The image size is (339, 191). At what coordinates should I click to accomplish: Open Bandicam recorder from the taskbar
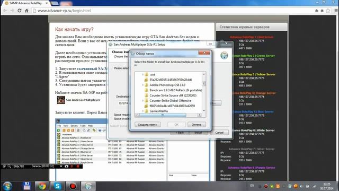point(73,186)
